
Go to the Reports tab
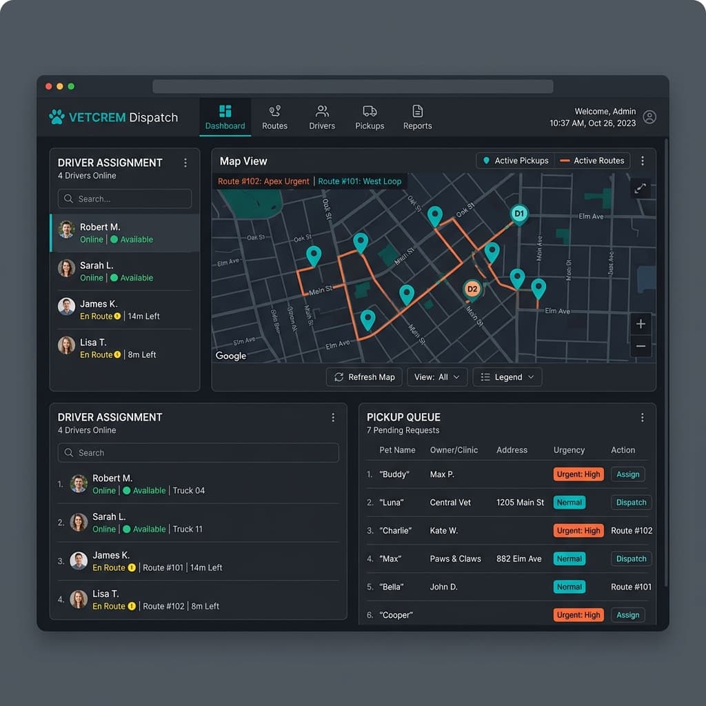[x=417, y=117]
